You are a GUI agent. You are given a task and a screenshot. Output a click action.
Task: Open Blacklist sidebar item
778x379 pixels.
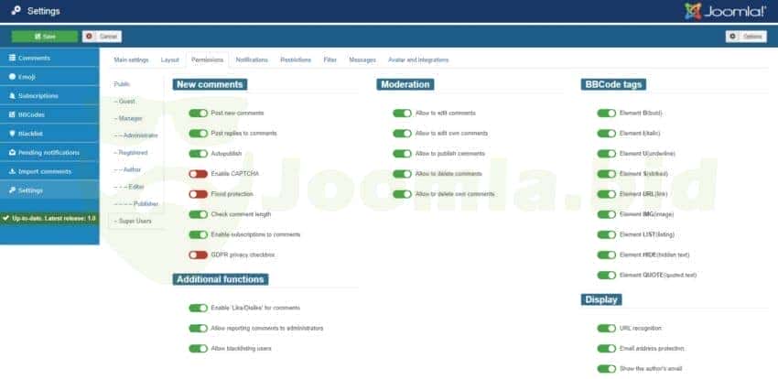coord(49,134)
